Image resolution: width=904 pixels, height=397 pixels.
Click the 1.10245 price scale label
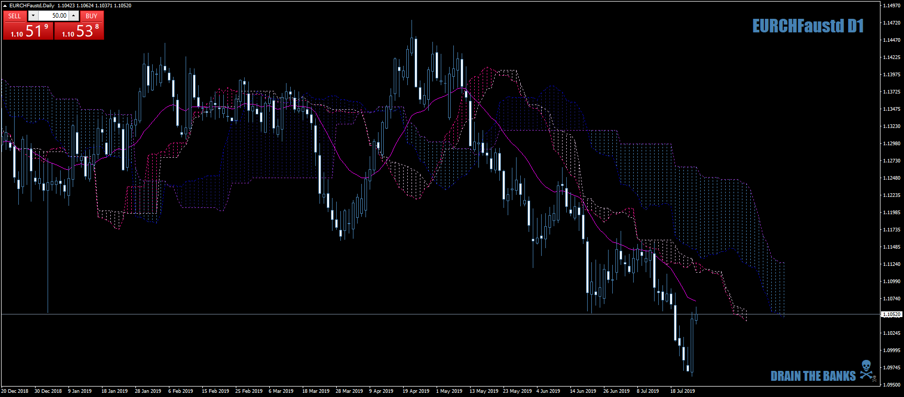point(891,333)
